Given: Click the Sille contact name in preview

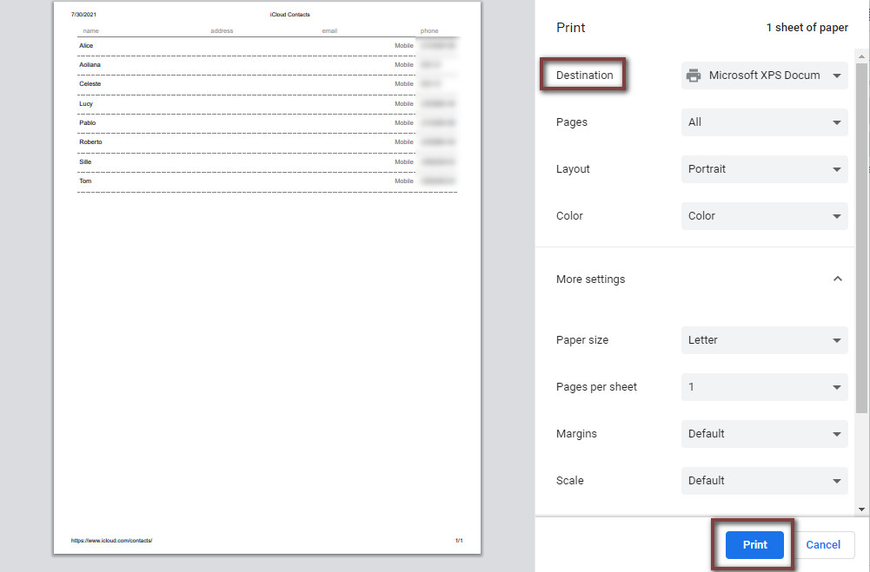Looking at the screenshot, I should (x=85, y=161).
